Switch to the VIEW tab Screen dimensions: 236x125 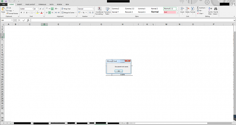pyautogui.click(x=67, y=4)
